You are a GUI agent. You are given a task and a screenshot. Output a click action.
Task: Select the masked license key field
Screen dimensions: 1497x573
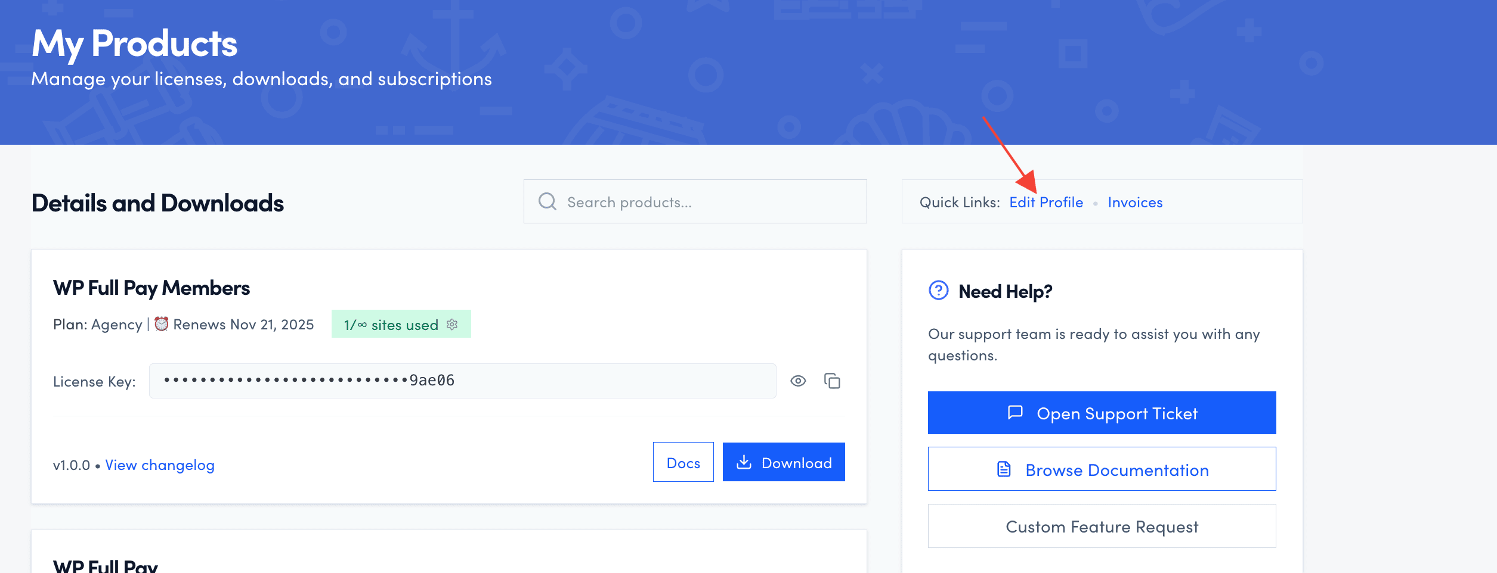coord(462,381)
